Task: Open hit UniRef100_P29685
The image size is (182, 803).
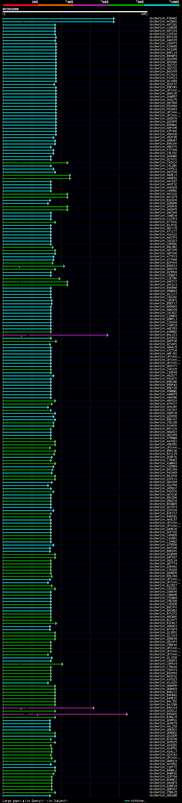Action: [163, 46]
